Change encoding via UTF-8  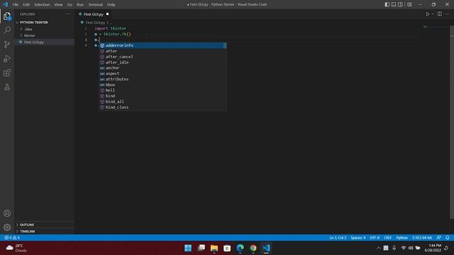point(375,237)
